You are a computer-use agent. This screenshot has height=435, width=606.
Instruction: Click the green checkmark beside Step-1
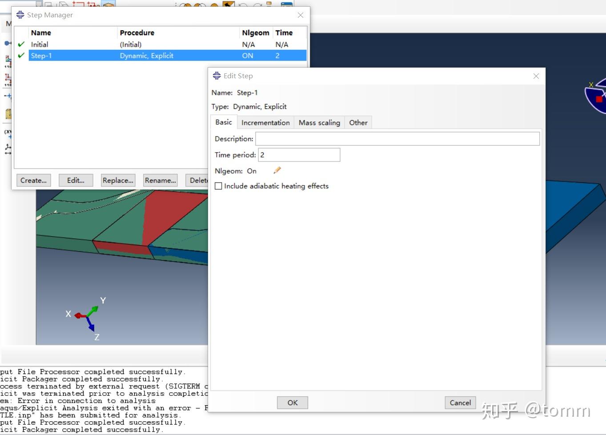[x=20, y=55]
